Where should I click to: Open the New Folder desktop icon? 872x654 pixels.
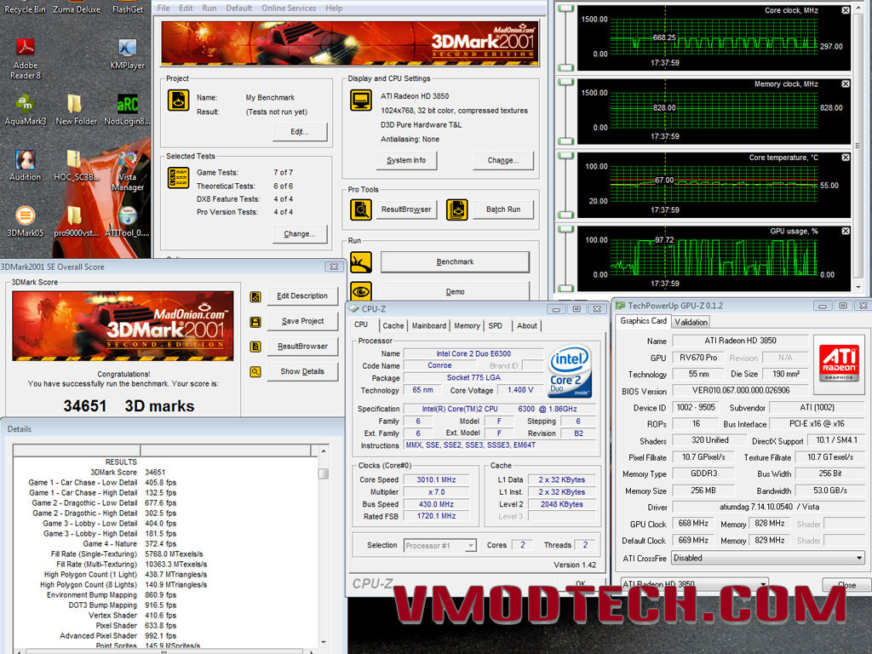76,110
